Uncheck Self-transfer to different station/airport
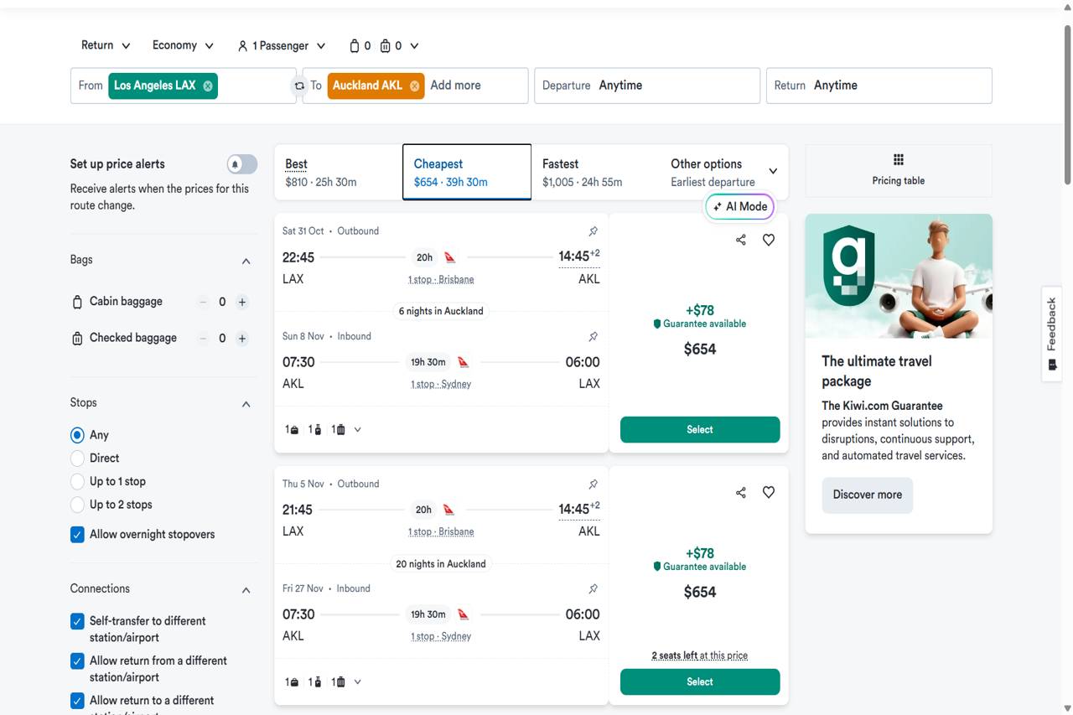 click(77, 621)
